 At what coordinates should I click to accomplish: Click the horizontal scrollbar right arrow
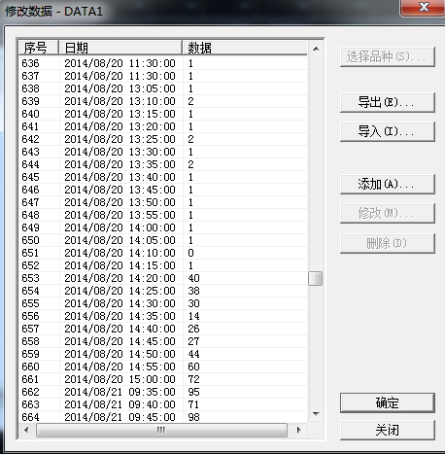(x=298, y=431)
